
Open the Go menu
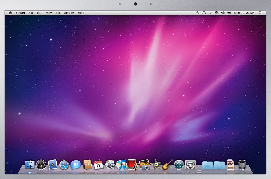tap(58, 13)
